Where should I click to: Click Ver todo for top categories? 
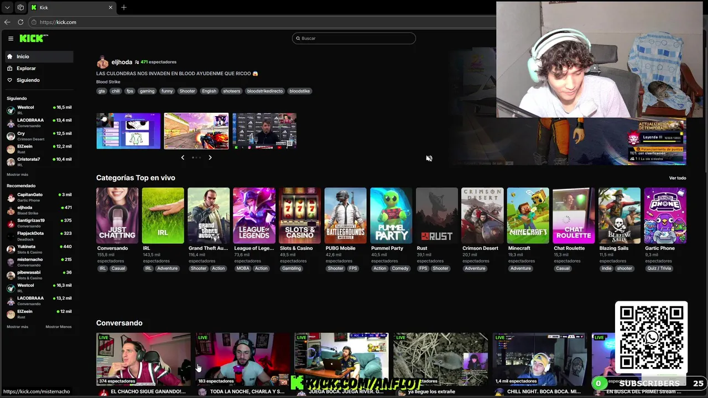678,178
